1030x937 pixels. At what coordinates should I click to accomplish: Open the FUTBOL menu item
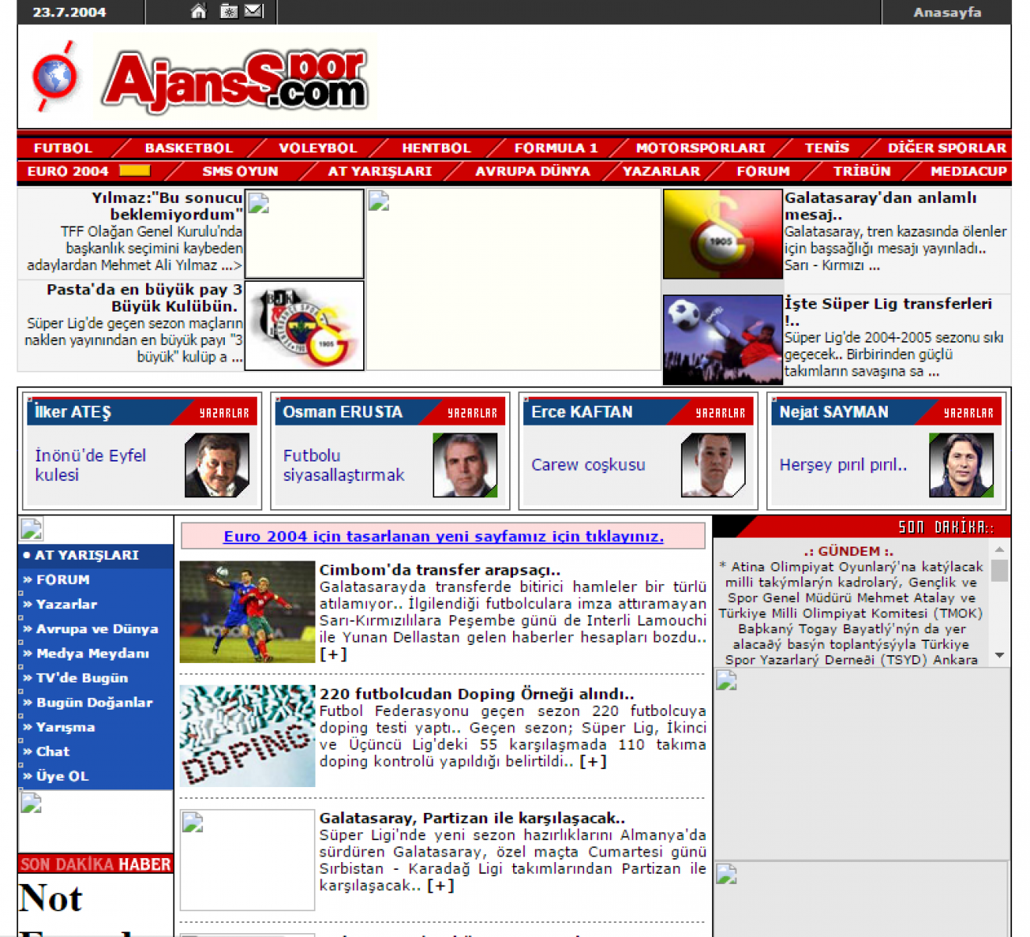point(63,148)
